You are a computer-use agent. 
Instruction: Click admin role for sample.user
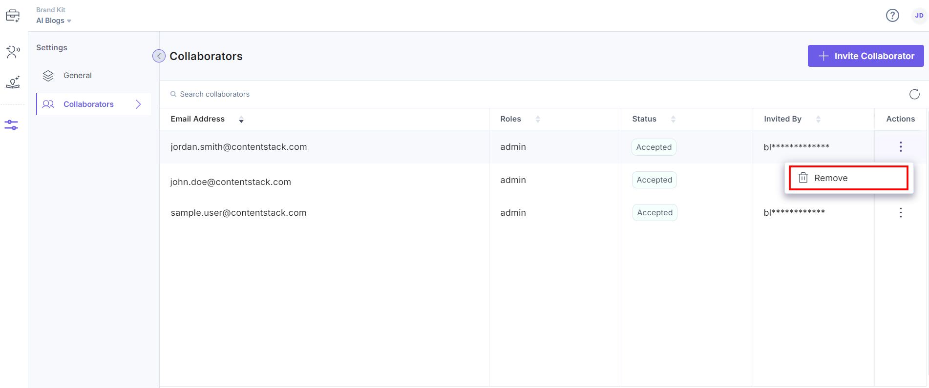coord(513,213)
